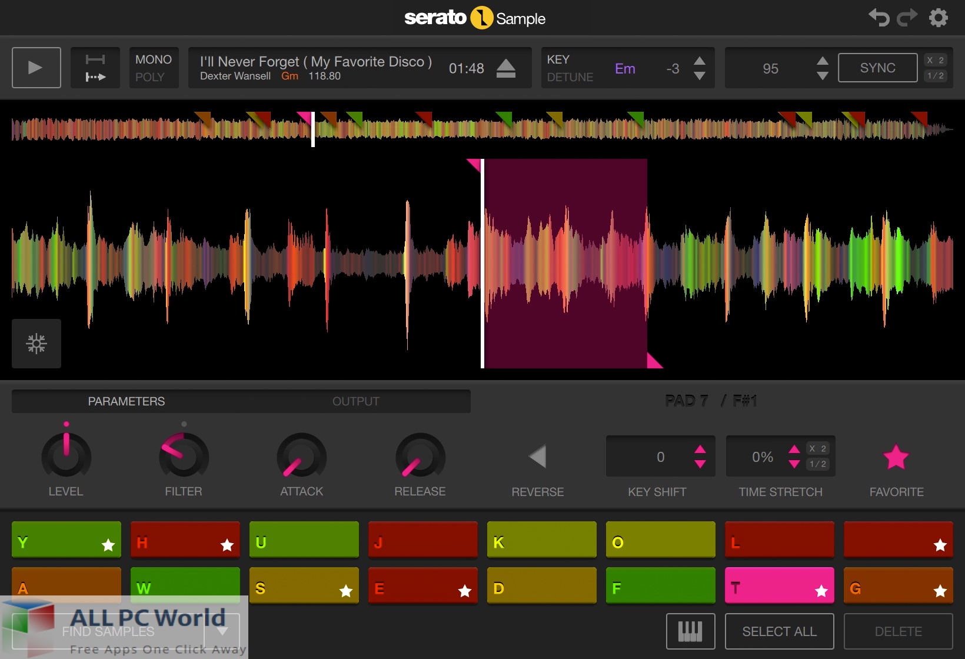Open the PARAMETERS tab
The width and height of the screenshot is (965, 659).
127,401
